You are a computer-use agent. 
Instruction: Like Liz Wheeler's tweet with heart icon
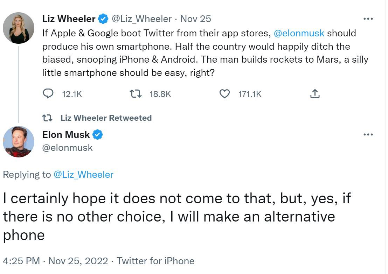click(x=224, y=94)
